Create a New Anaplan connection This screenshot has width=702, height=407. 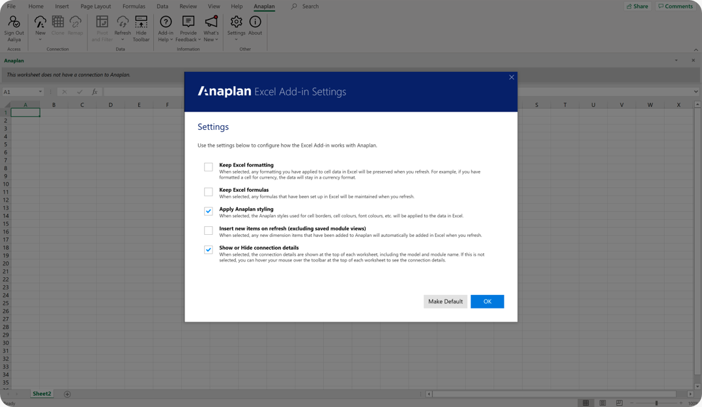[x=40, y=22]
